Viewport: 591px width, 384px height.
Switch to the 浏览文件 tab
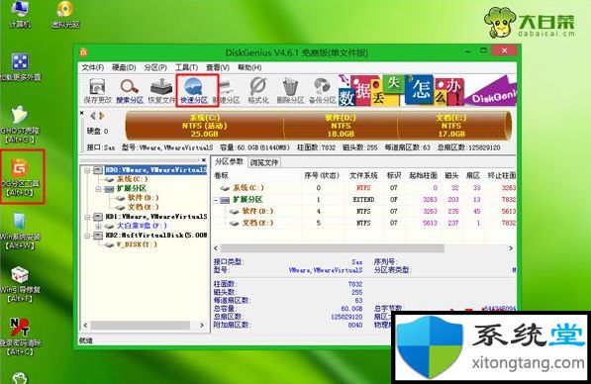[264, 162]
